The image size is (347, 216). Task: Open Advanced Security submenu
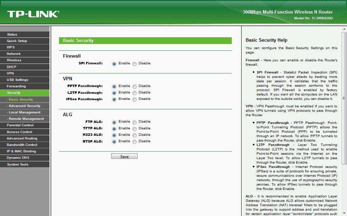[25, 106]
